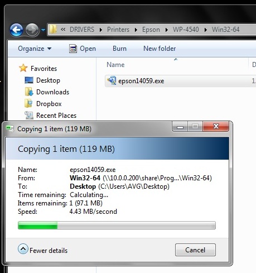Navigate to DRIVERS in the breadcrumb

click(82, 30)
